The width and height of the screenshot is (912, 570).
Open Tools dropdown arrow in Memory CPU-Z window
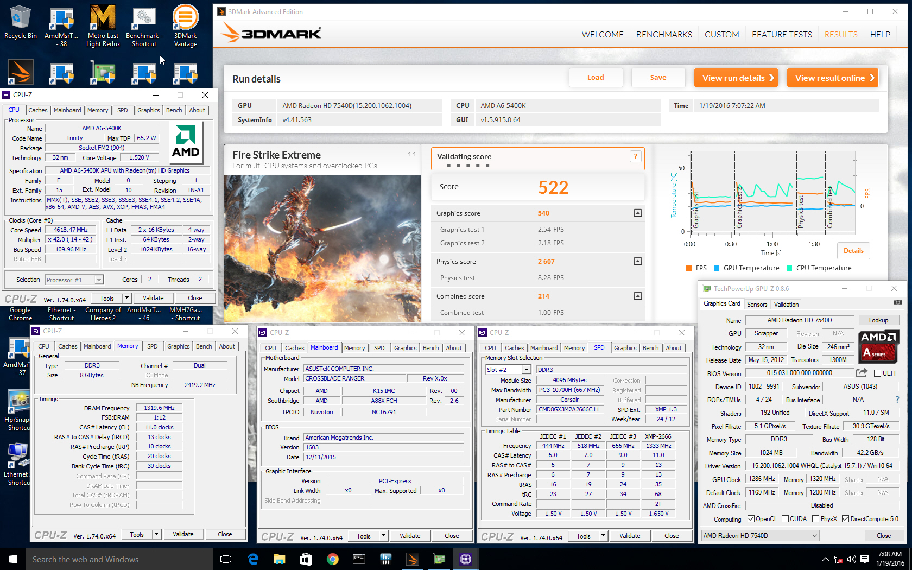point(156,534)
